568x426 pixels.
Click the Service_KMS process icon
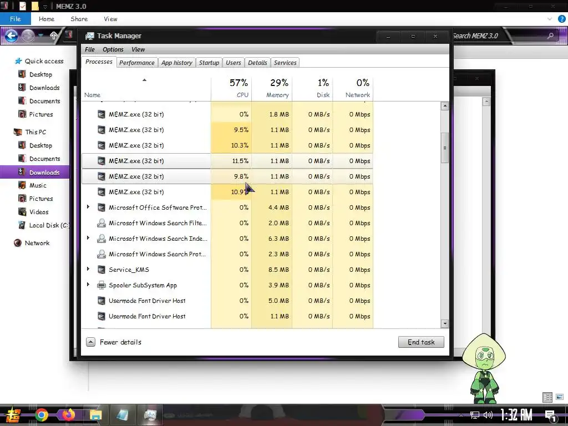coord(102,270)
